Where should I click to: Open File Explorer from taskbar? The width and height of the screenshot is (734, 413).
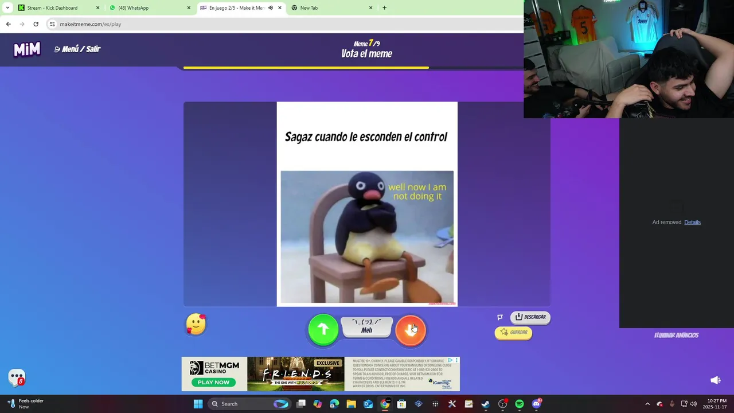[x=351, y=404]
